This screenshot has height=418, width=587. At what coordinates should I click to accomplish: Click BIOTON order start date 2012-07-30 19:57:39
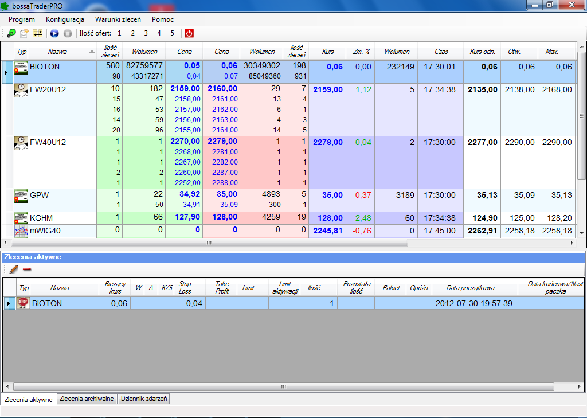pos(473,303)
